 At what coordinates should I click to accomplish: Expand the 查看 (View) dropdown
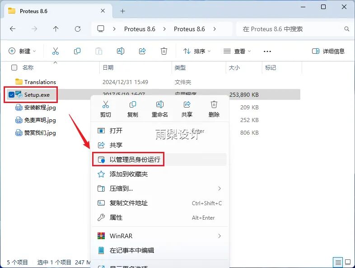[x=237, y=51]
